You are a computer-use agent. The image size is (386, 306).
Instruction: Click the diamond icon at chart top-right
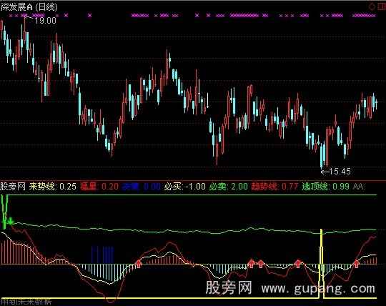(372, 6)
